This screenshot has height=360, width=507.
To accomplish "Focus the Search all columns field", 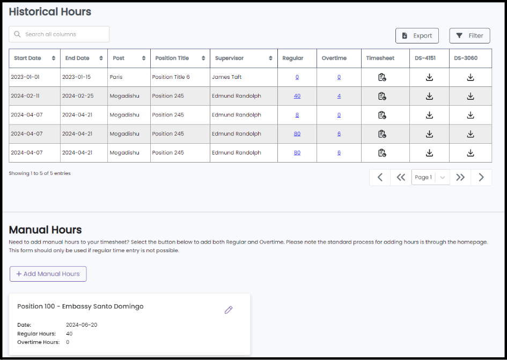I will (x=59, y=34).
